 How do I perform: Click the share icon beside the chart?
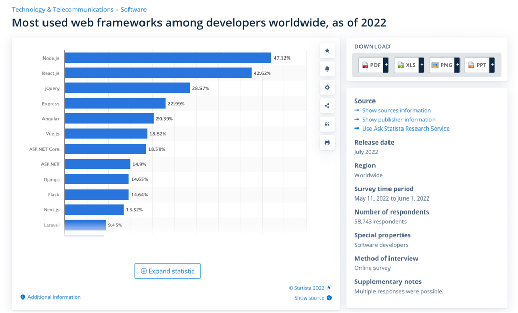pos(327,106)
